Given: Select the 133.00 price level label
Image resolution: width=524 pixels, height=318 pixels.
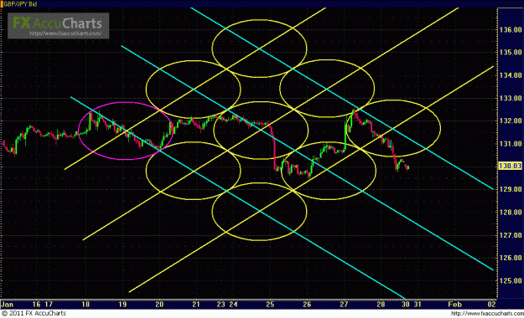Looking at the screenshot, I should point(511,99).
